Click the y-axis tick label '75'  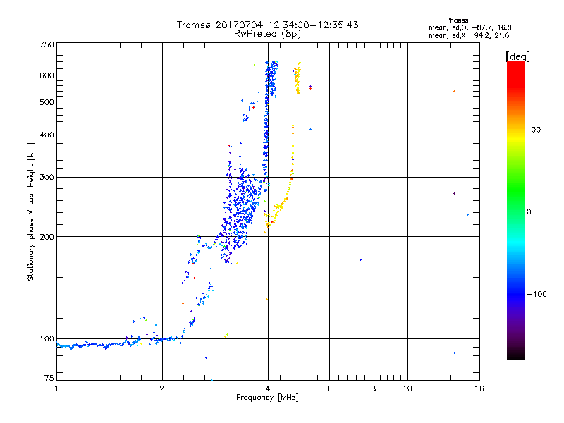(49, 378)
